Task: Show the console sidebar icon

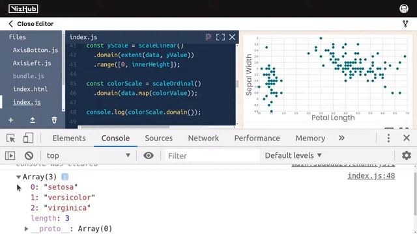Action: tap(10, 155)
